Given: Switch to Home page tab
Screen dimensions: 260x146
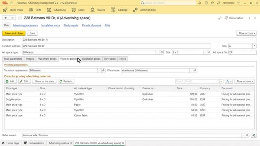Looking at the screenshot, I should [11, 143].
